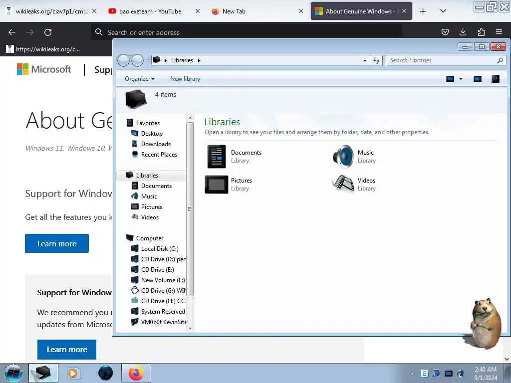This screenshot has width=511, height=383.
Task: Open Windows Media Player taskbar icon
Action: coord(74,373)
